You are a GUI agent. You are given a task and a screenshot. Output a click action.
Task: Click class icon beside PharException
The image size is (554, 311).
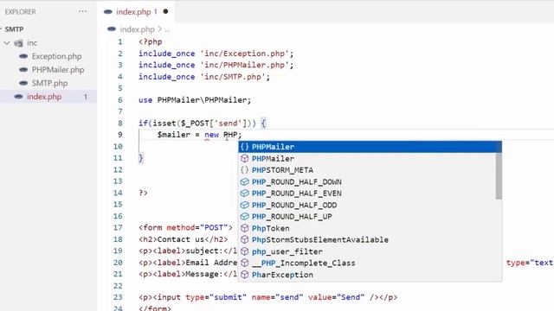click(x=244, y=275)
